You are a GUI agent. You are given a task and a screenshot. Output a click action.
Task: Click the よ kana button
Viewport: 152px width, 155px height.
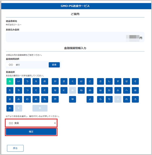pos(90,99)
